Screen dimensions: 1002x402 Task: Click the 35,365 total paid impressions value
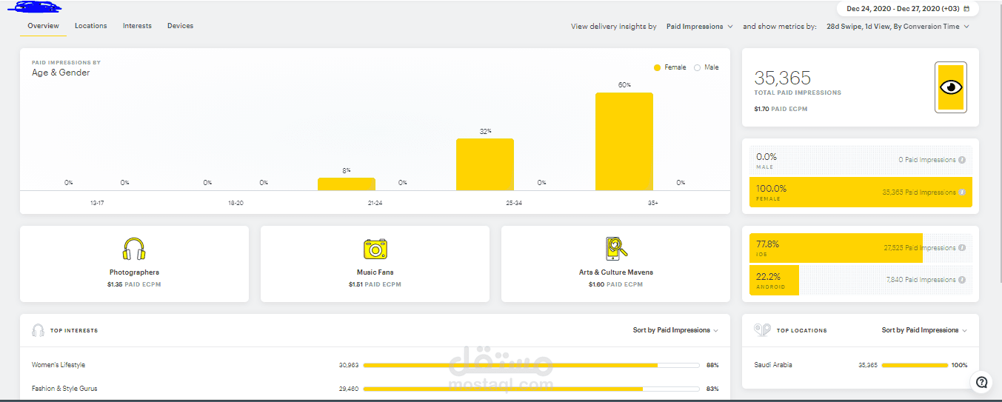(782, 78)
